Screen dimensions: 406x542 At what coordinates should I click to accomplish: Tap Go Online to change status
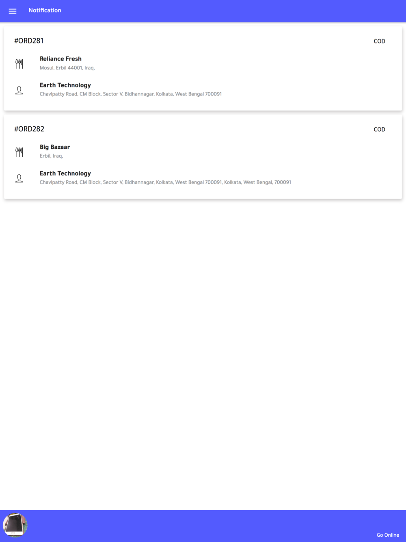pos(388,535)
